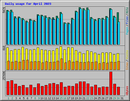
Task: Click the yellow Visits bar for day 15
Action: [61, 53]
